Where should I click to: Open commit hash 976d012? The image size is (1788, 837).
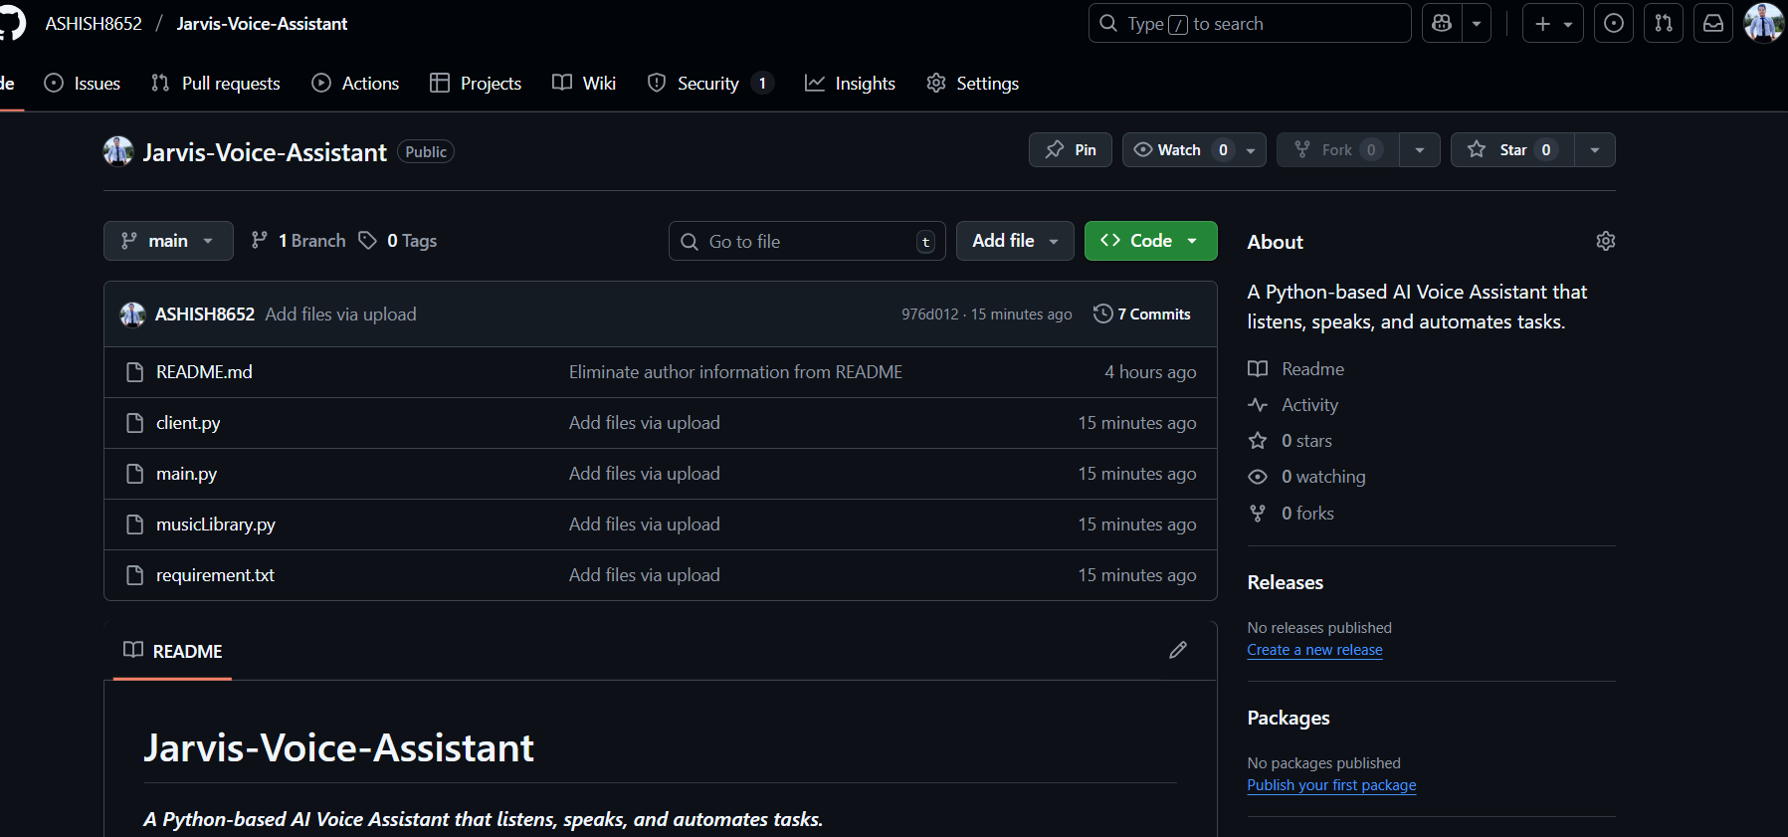point(929,314)
